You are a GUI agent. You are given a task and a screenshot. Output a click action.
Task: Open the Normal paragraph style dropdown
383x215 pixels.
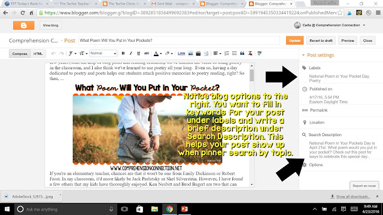[103, 53]
